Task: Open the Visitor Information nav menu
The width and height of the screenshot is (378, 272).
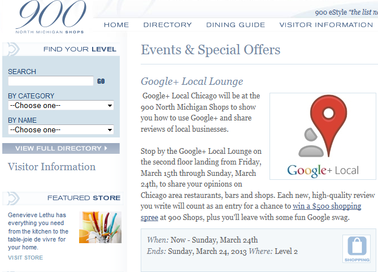Action: tap(326, 25)
